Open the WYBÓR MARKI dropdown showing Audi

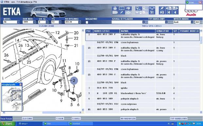192,22
